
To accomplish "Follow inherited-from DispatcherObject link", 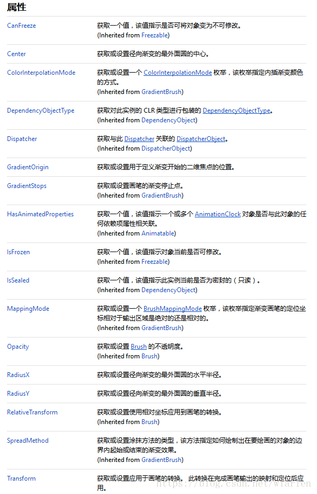I will [166, 148].
